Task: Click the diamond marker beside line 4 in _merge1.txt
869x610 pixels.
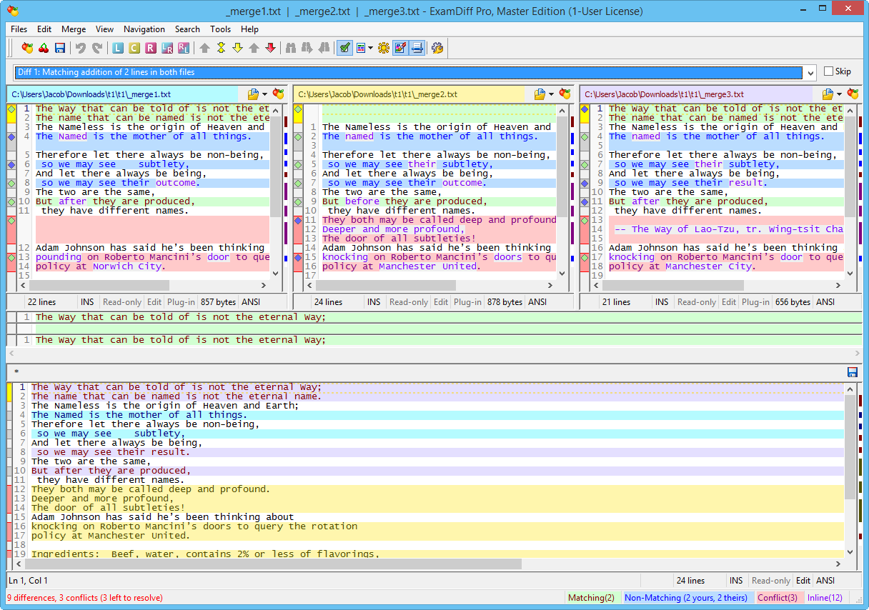Action: coord(11,136)
